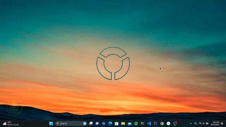Launch the purple Chat camera app

(97, 123)
